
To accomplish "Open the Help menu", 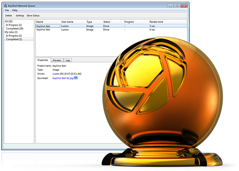I will click(15, 10).
